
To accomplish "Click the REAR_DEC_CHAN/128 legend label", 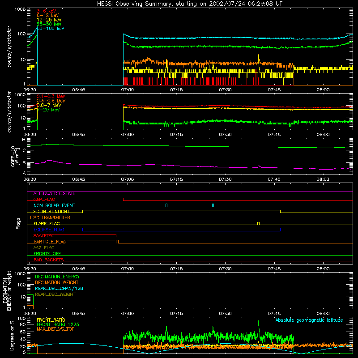I will pos(59,289).
